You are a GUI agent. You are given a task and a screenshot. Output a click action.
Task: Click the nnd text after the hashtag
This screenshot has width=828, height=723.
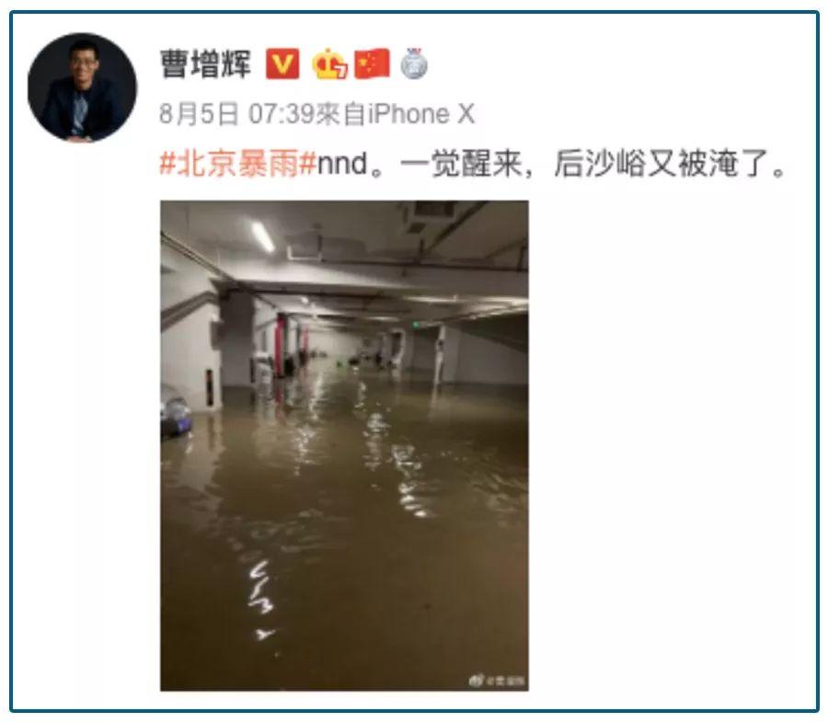[342, 165]
